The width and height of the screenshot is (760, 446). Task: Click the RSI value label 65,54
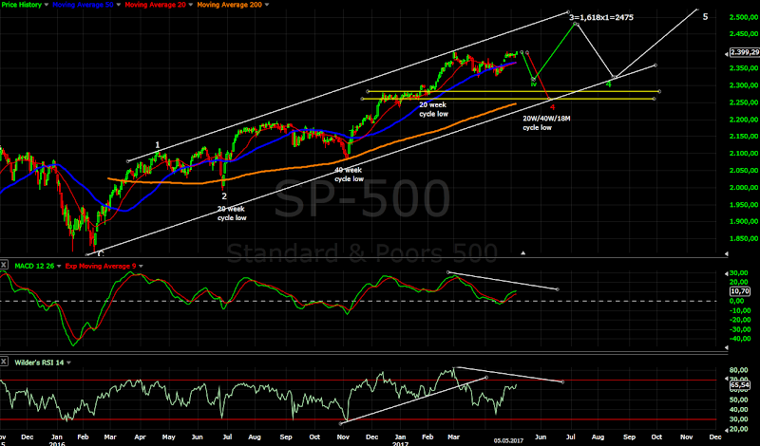(x=740, y=385)
